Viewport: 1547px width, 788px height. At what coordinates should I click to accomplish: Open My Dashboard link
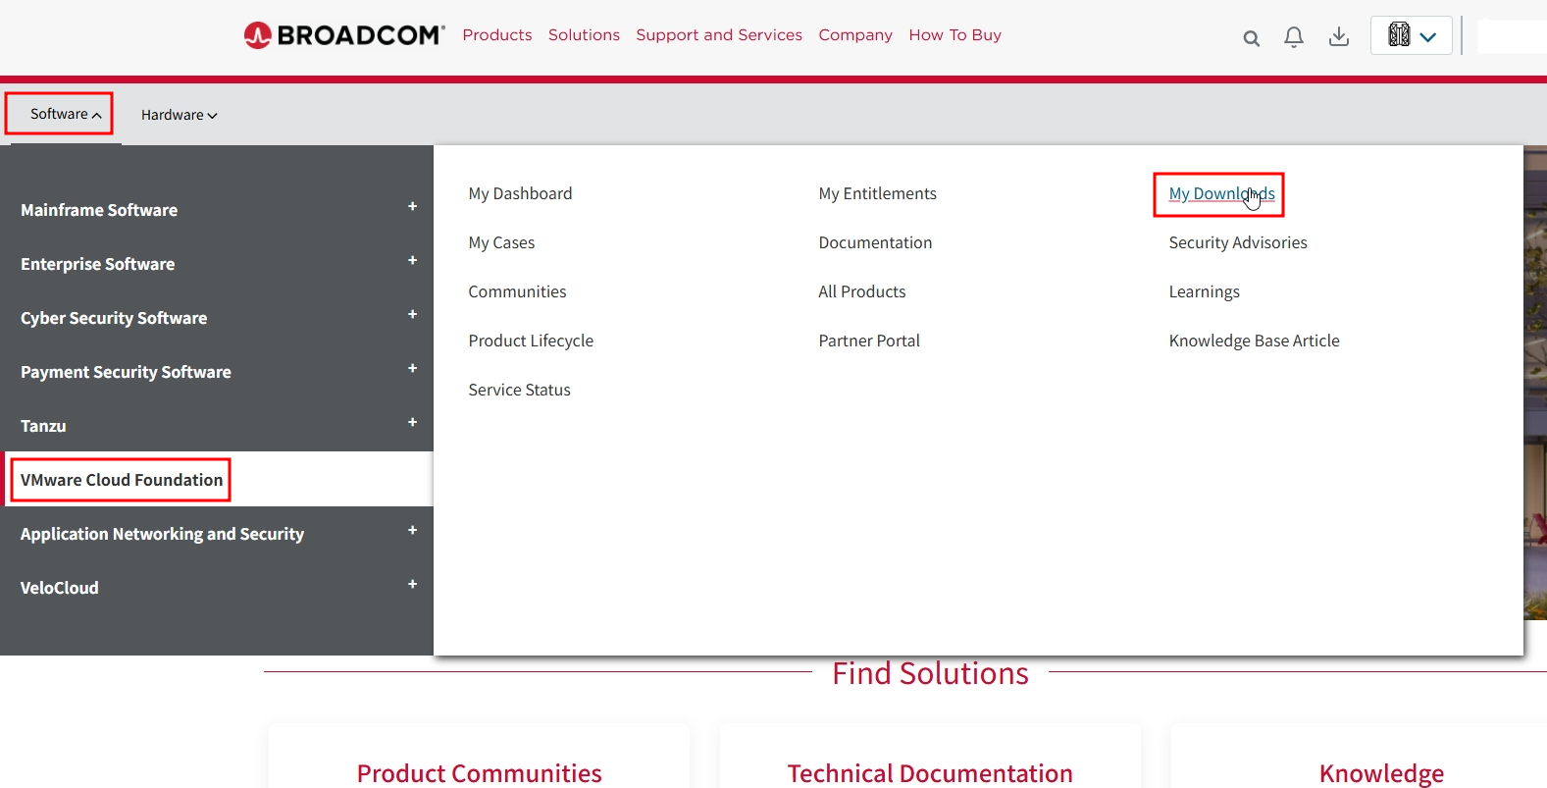click(520, 193)
